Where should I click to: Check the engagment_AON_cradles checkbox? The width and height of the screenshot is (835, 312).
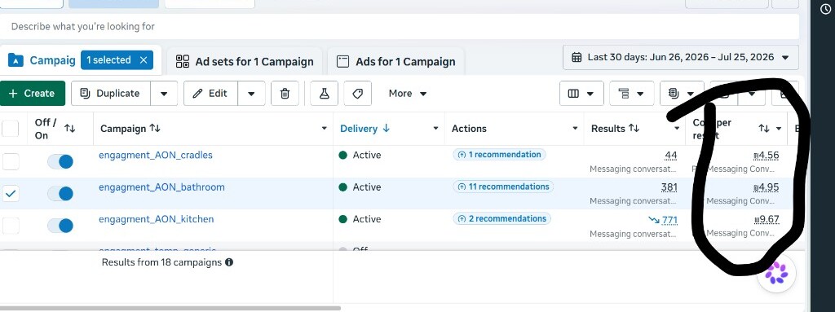pos(11,161)
